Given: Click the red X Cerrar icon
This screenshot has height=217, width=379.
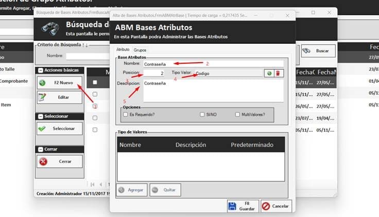Looking at the screenshot, I should pos(43,161).
